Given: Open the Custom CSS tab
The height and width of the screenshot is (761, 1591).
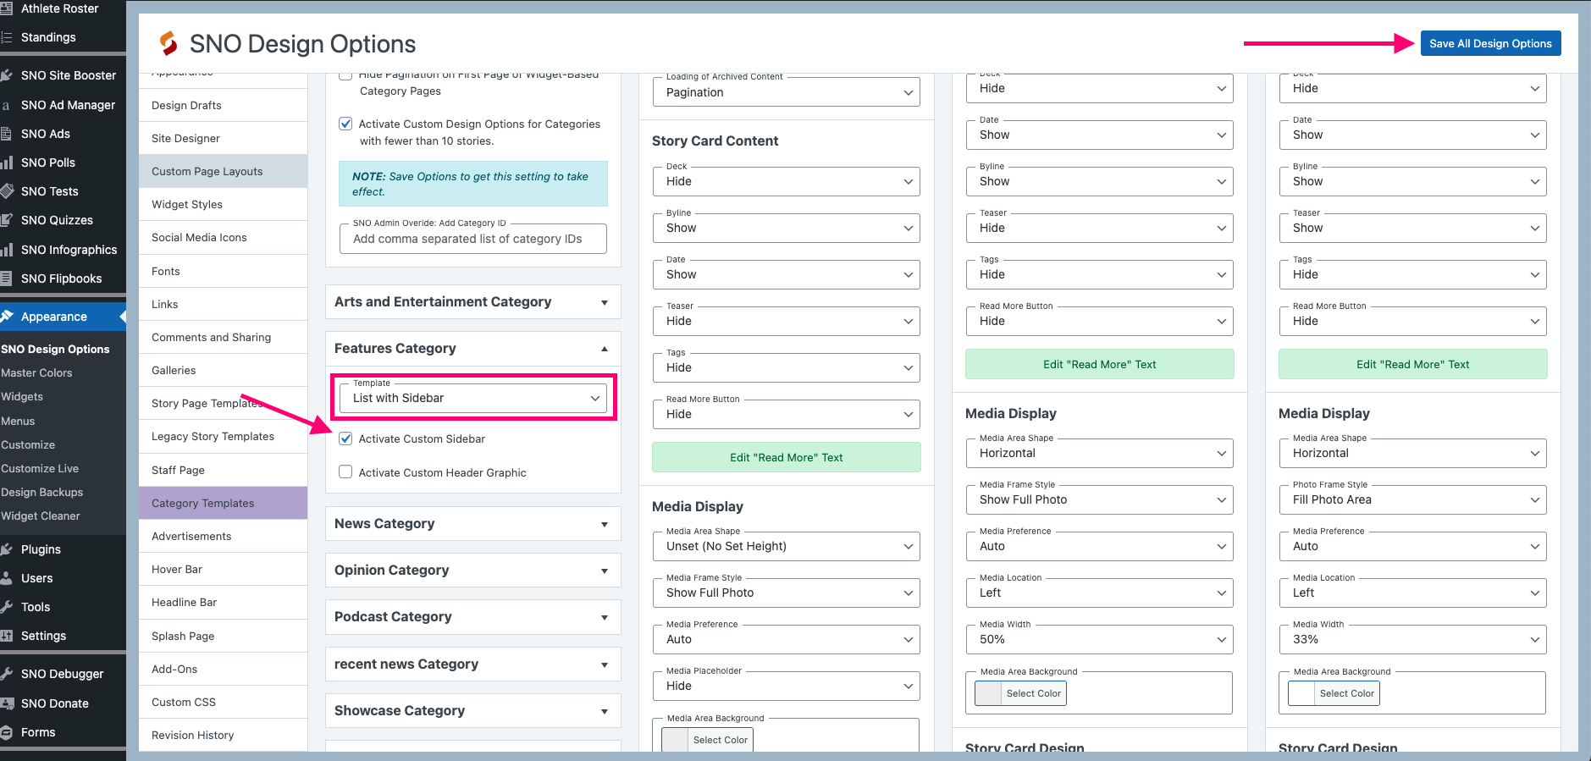Looking at the screenshot, I should point(224,702).
